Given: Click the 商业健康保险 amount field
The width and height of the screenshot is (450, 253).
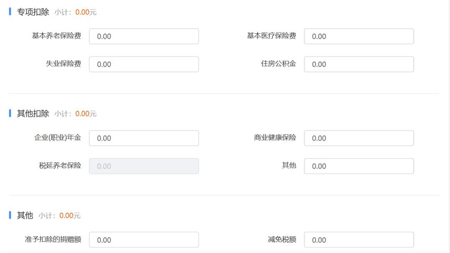Looking at the screenshot, I should [x=359, y=138].
